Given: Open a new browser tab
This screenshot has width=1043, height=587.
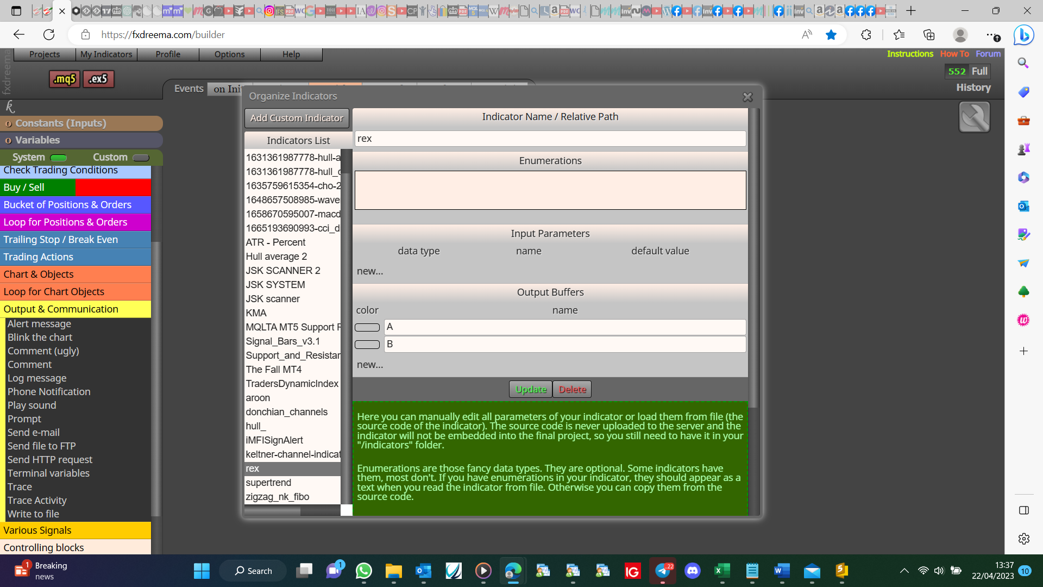Looking at the screenshot, I should click(x=911, y=10).
